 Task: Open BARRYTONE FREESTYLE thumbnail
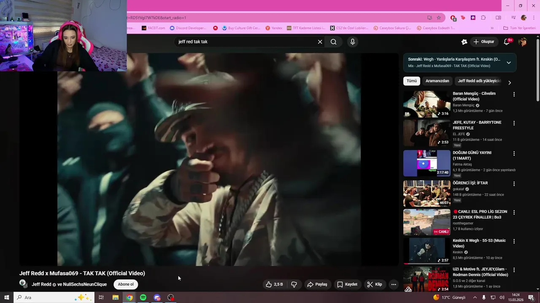427,133
